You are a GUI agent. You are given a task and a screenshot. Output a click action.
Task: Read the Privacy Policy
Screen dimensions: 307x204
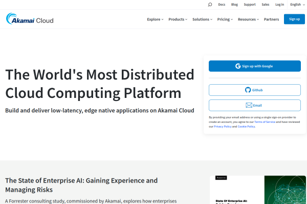point(223,126)
